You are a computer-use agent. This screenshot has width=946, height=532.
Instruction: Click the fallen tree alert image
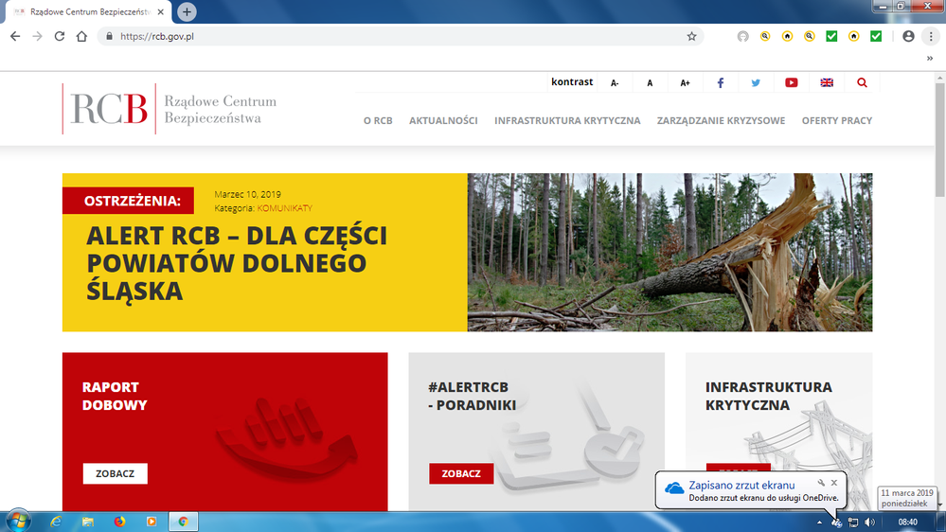pyautogui.click(x=669, y=252)
